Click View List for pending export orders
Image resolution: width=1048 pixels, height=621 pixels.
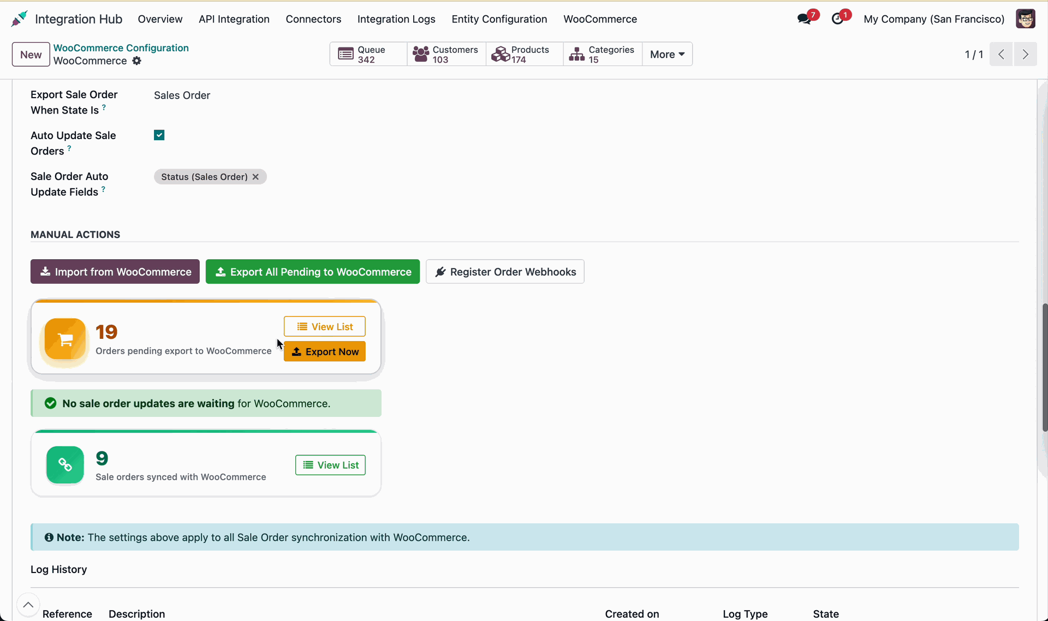325,326
